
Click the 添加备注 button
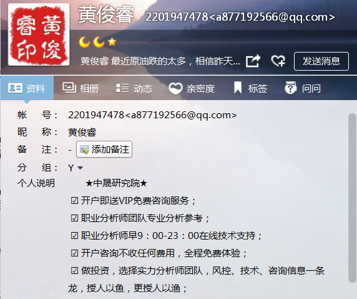pos(104,149)
